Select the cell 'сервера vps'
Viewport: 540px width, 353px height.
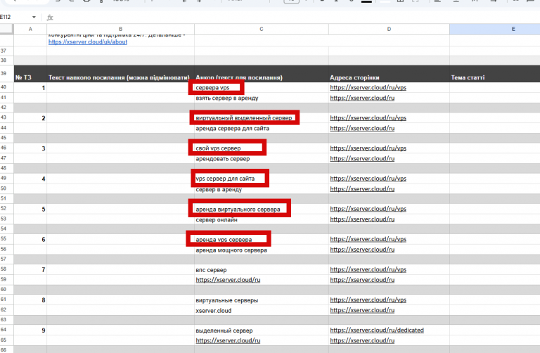point(262,87)
